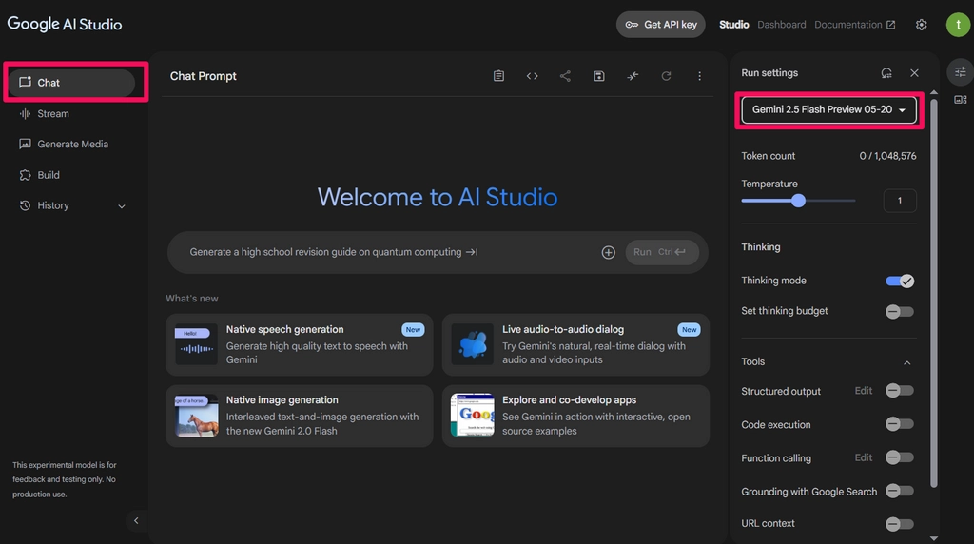The image size is (974, 544).
Task: Toggle the Thinking mode switch
Action: pos(900,281)
